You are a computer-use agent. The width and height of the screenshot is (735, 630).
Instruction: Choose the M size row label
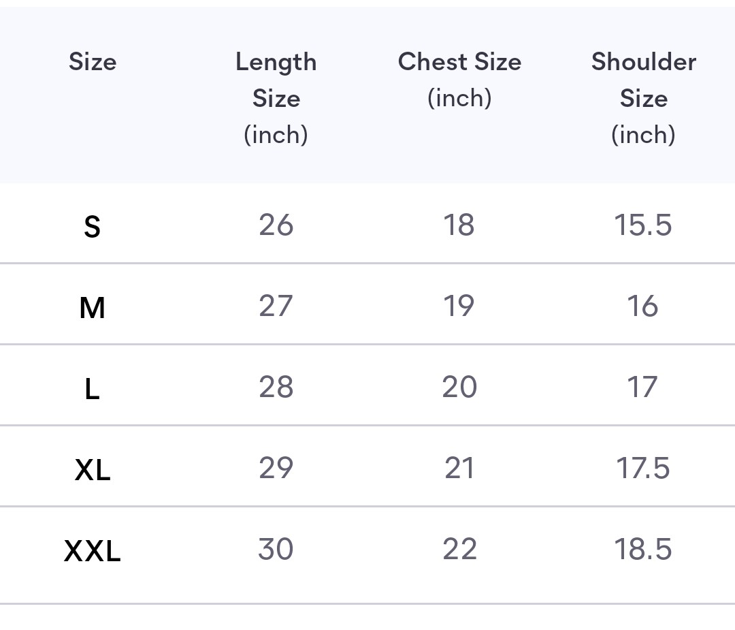[x=92, y=309]
